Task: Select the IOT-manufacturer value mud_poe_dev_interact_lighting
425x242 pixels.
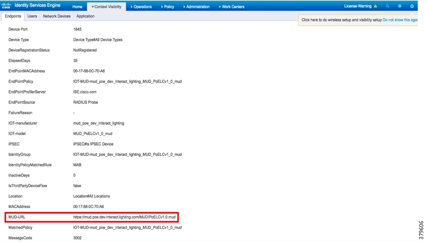Action: tap(98, 123)
